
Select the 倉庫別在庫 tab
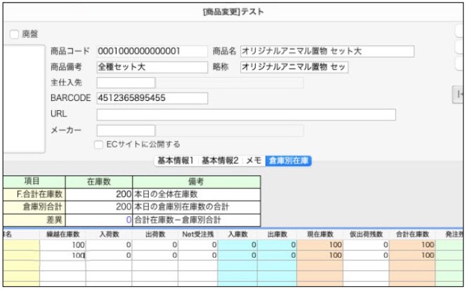coord(288,161)
